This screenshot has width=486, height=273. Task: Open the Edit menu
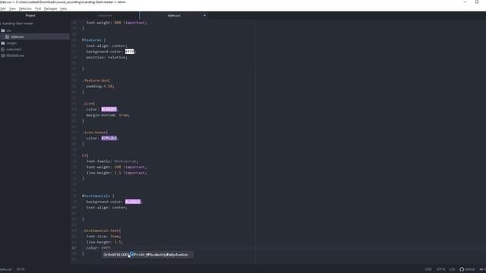(x=3, y=9)
